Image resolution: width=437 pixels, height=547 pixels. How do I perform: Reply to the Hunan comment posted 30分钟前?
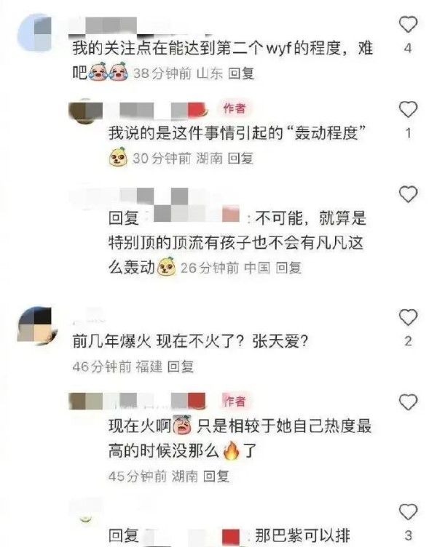[240, 159]
